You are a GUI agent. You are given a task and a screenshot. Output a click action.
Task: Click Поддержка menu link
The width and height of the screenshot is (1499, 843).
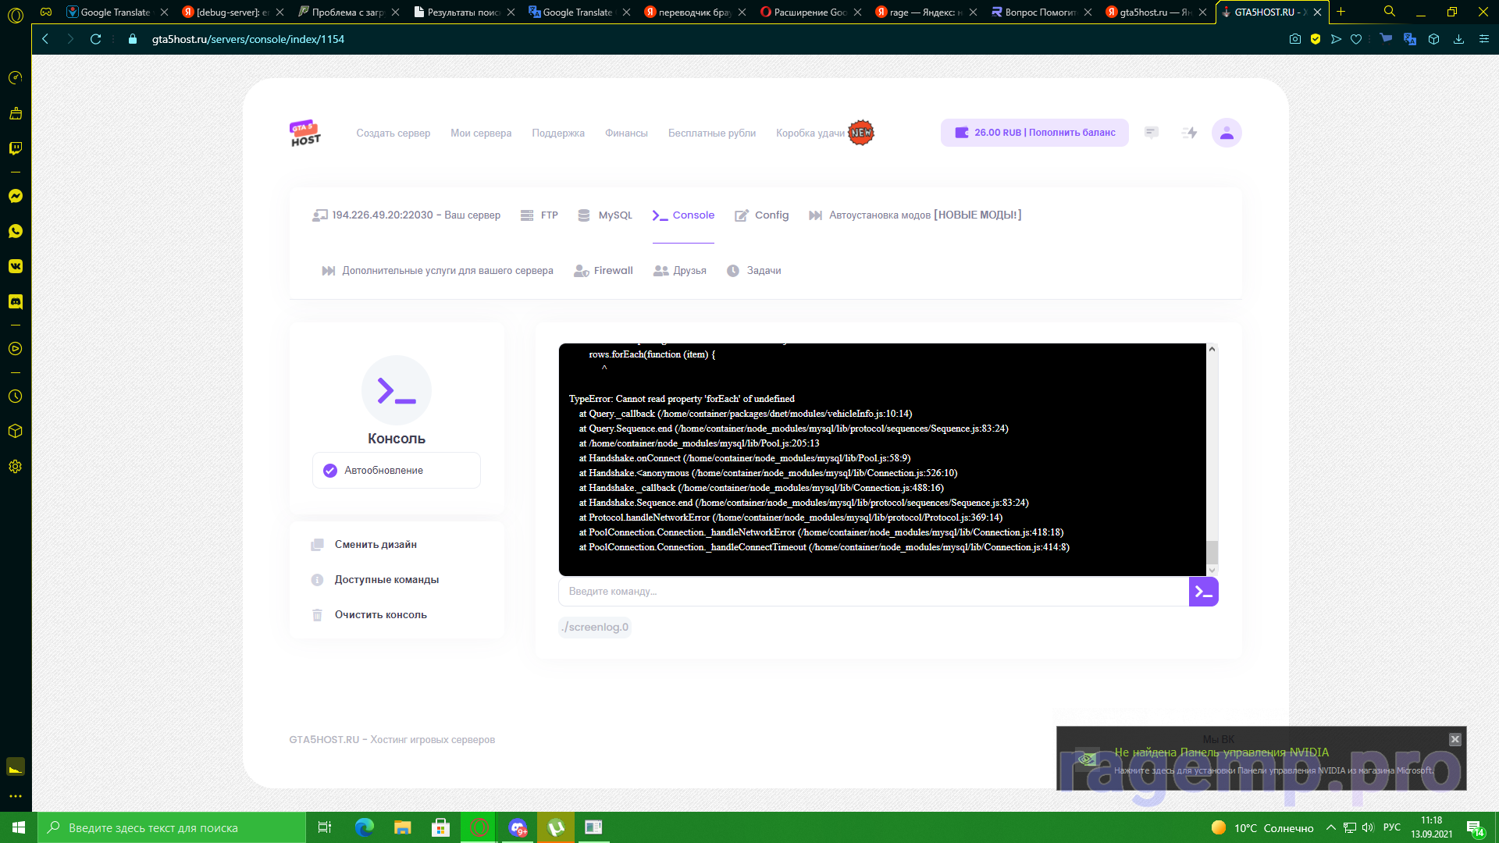(x=558, y=133)
